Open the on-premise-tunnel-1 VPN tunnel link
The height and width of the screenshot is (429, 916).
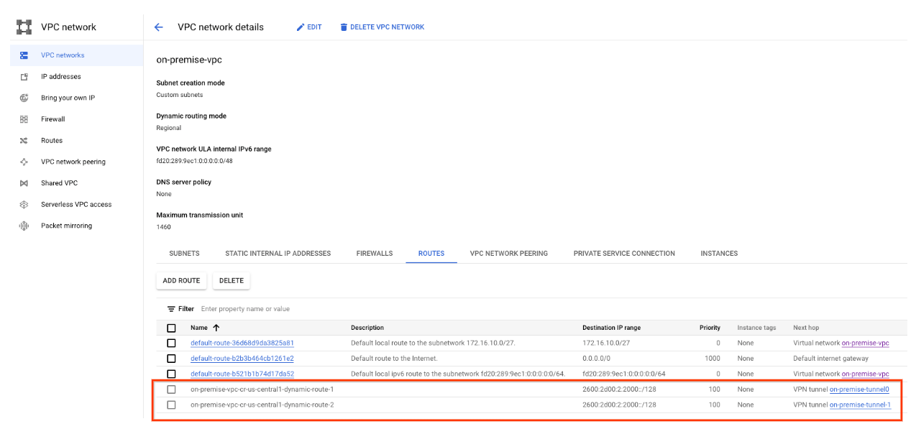coord(860,405)
